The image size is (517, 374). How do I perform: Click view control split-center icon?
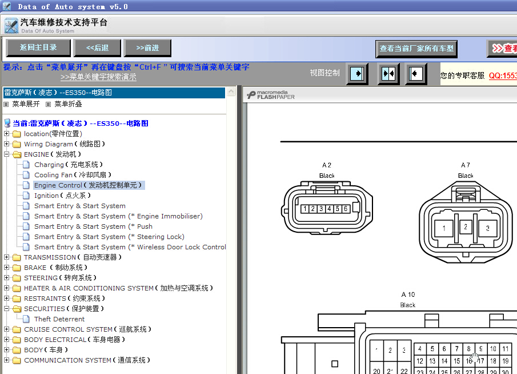pyautogui.click(x=388, y=74)
